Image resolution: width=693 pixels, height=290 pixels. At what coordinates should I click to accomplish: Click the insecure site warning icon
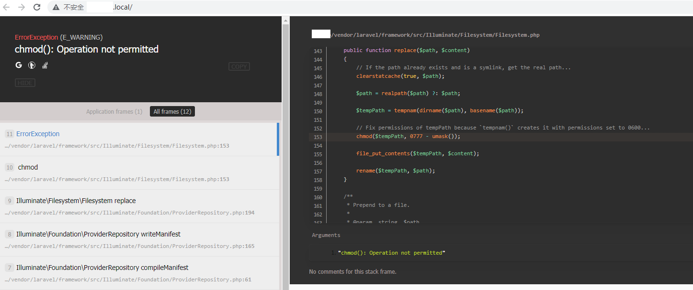click(x=56, y=7)
